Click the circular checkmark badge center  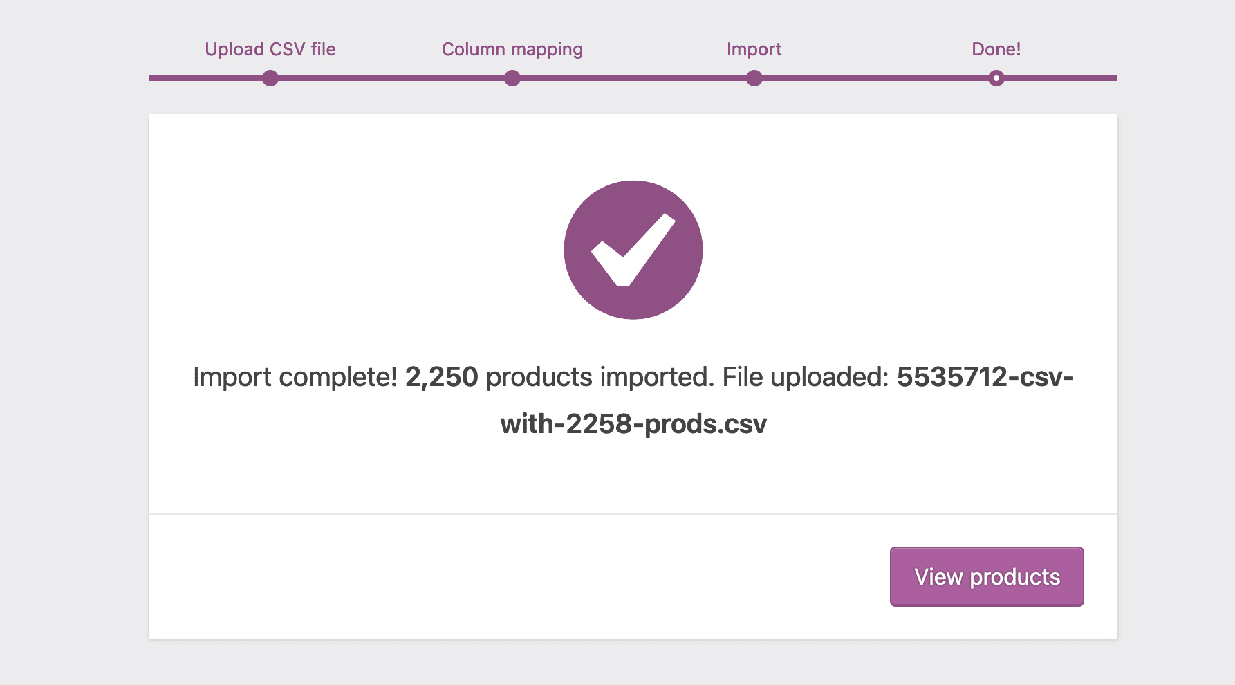(633, 250)
